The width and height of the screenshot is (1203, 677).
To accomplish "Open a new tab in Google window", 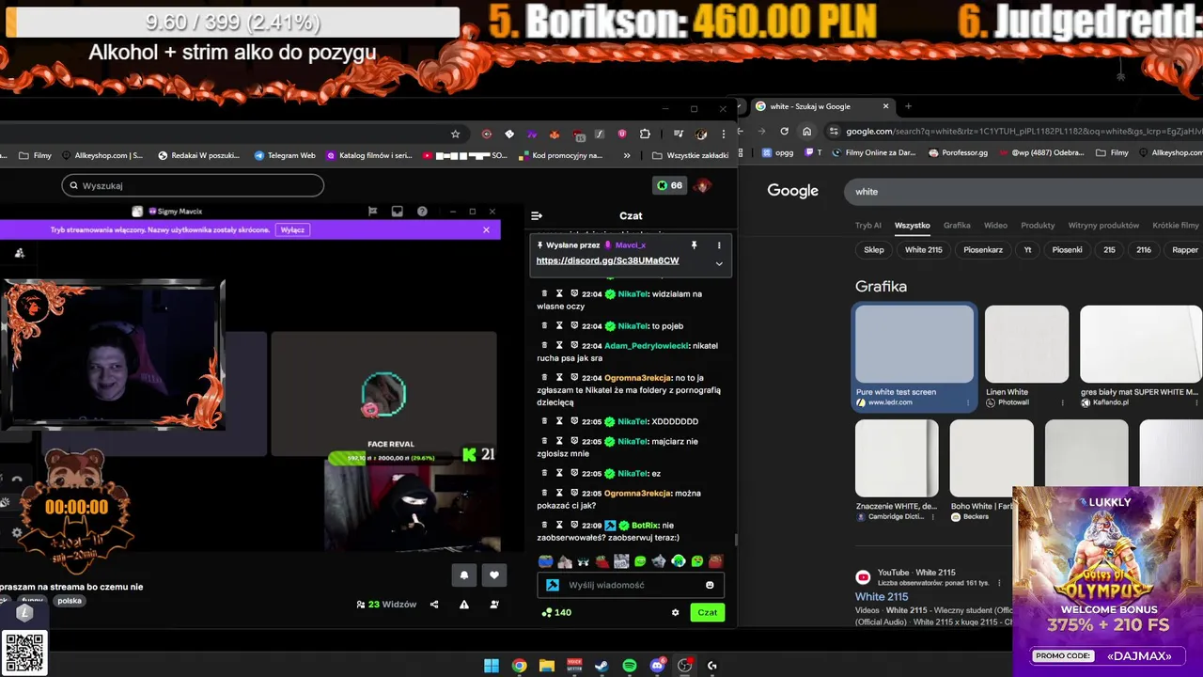I will coord(908,106).
